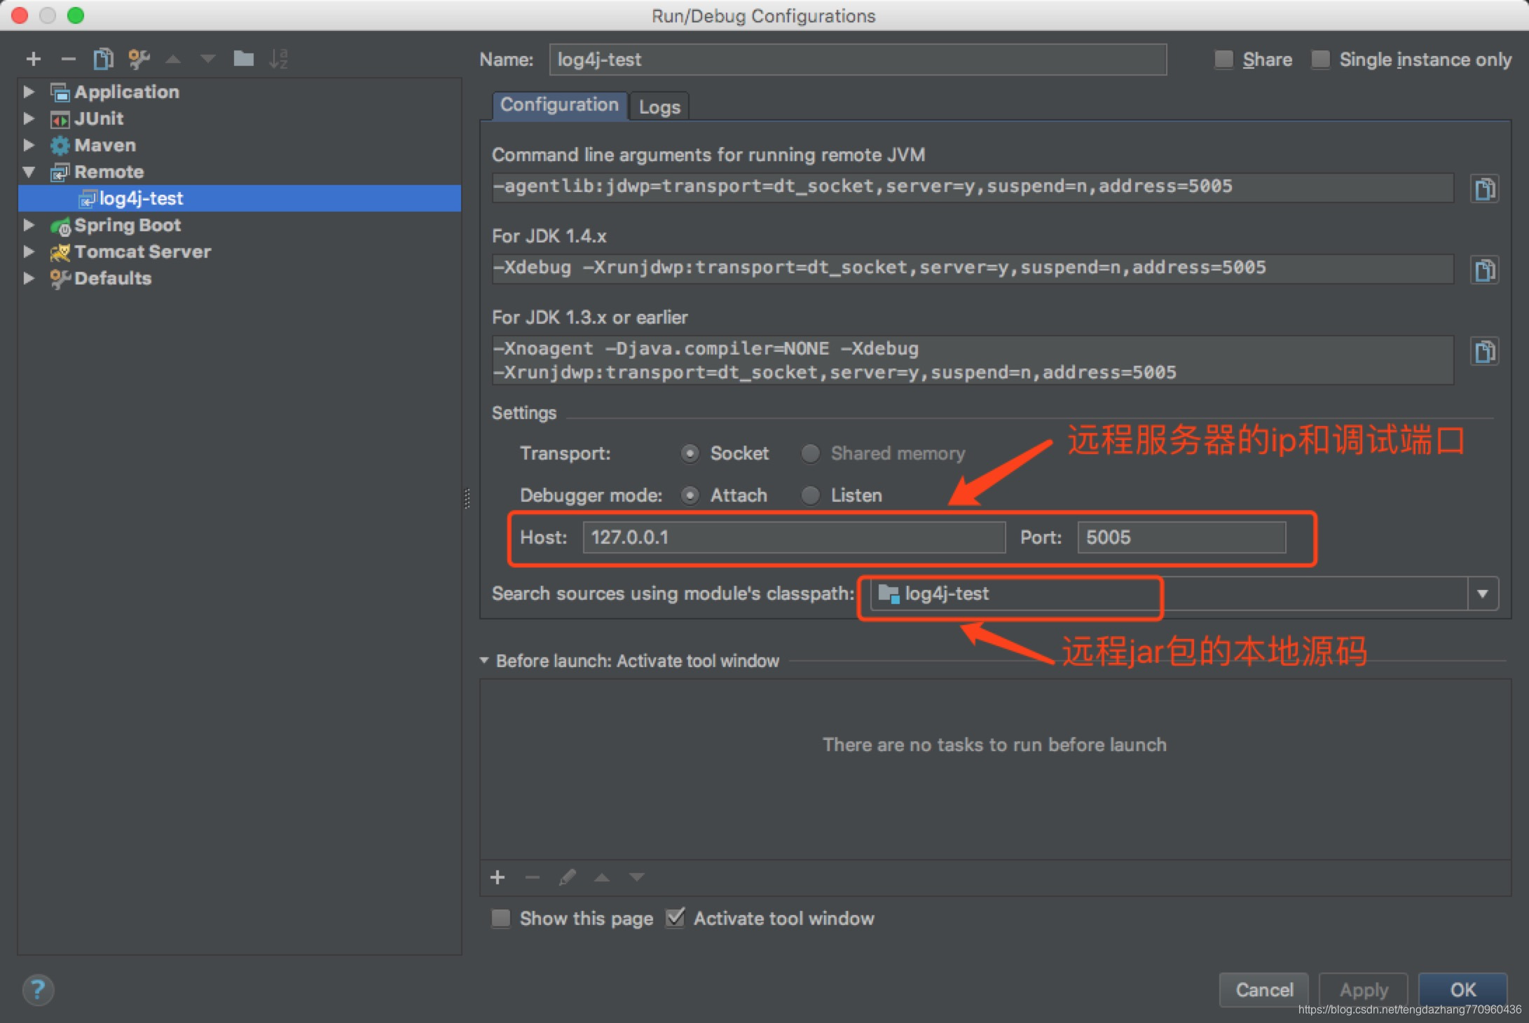Collapse the Remote configuration node

pyautogui.click(x=29, y=172)
